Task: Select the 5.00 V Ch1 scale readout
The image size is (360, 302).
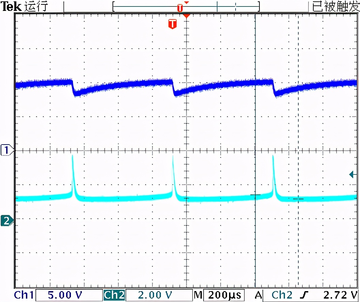Action: [x=69, y=295]
